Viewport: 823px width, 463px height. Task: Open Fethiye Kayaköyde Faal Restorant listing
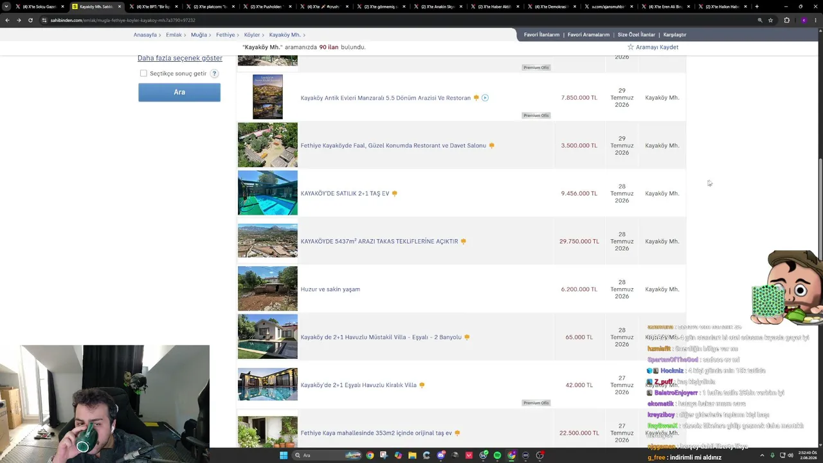pyautogui.click(x=393, y=145)
